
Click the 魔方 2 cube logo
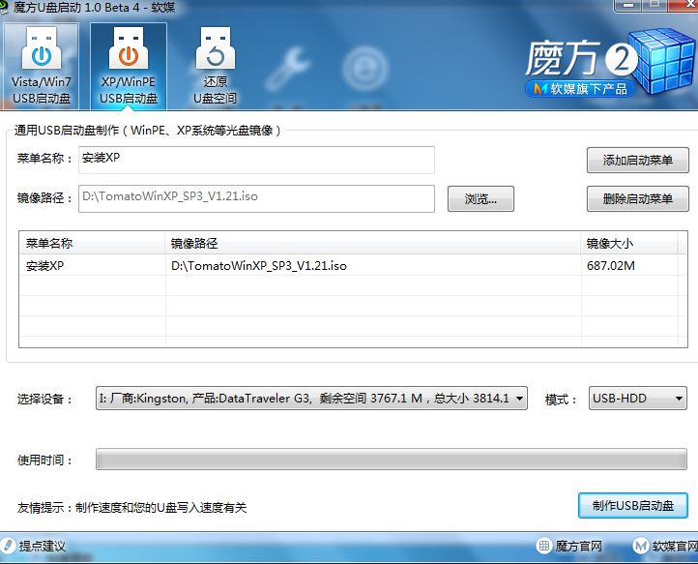pos(659,60)
